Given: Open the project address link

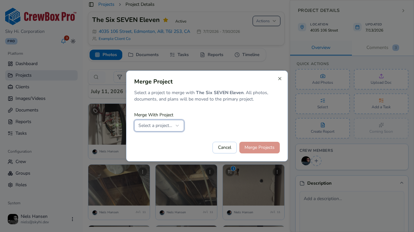Looking at the screenshot, I should coord(144,32).
